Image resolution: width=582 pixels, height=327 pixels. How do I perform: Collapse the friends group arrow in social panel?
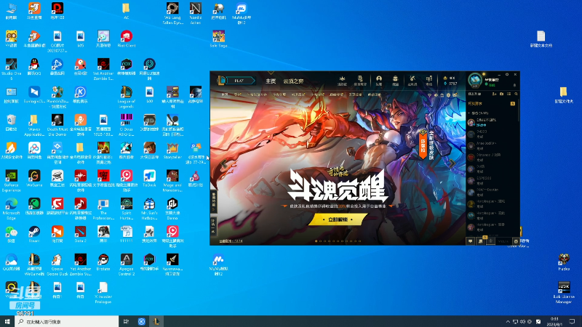click(469, 113)
